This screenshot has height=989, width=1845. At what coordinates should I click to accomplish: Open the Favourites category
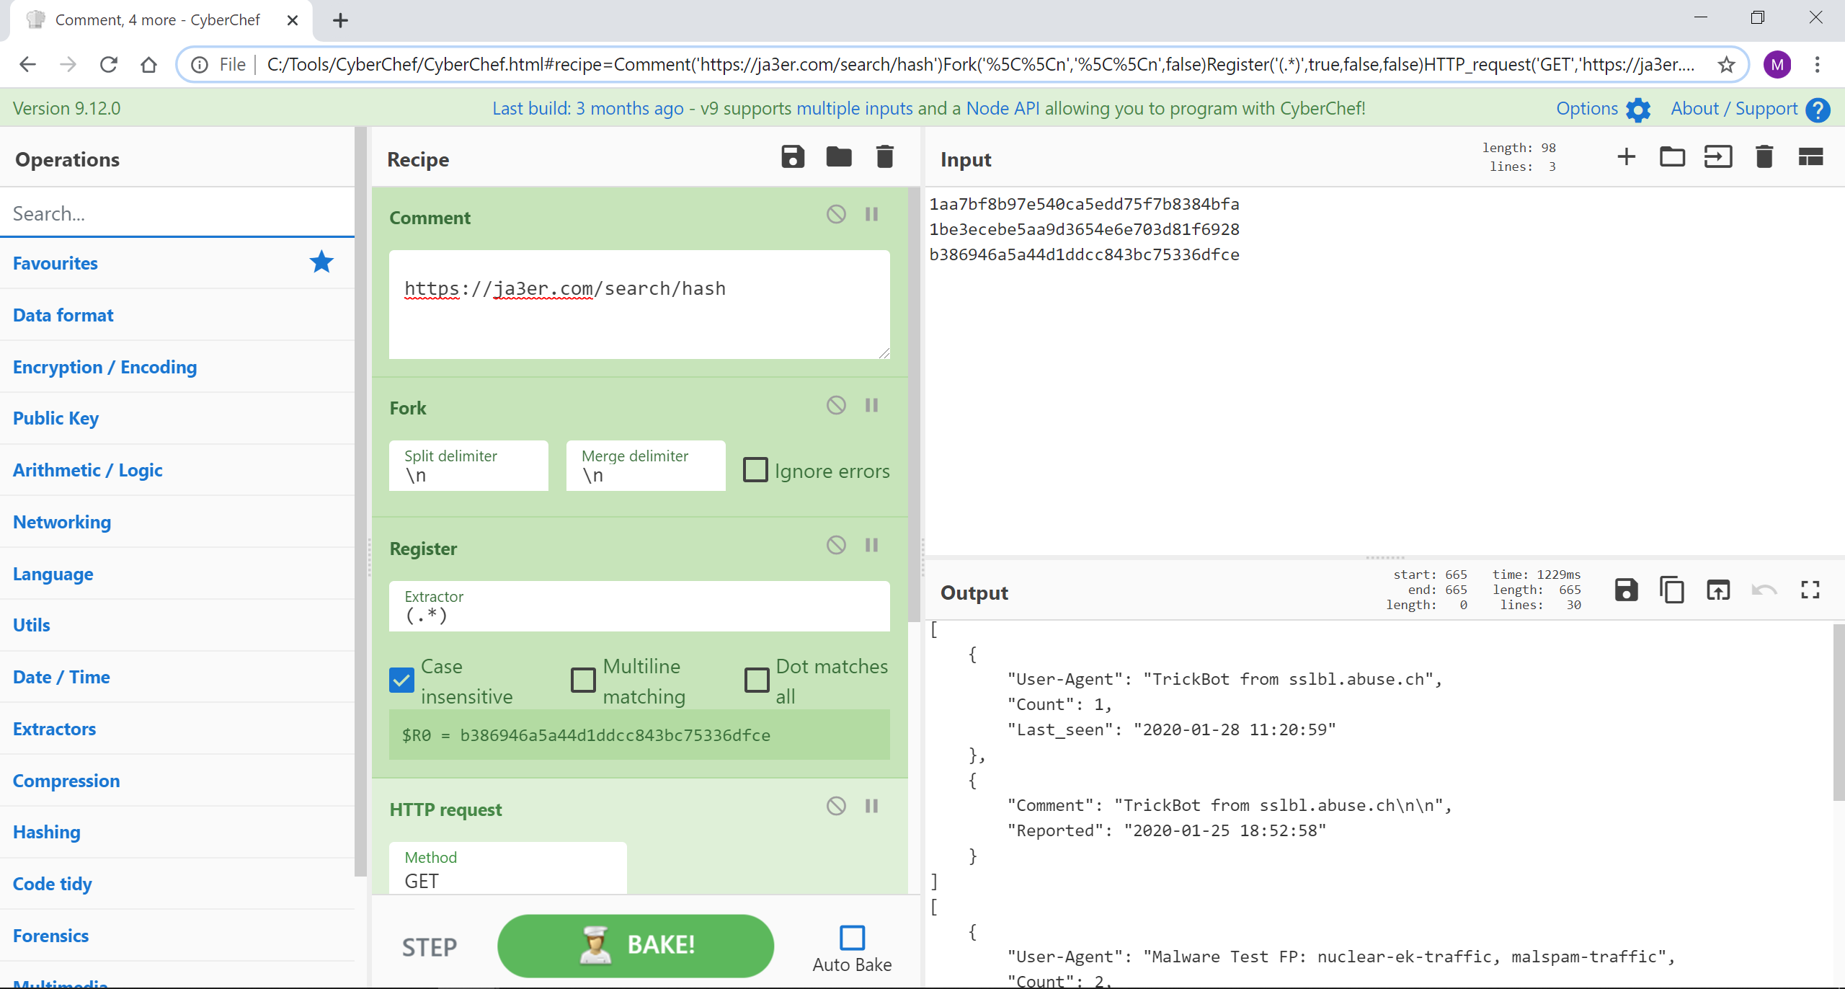(55, 263)
